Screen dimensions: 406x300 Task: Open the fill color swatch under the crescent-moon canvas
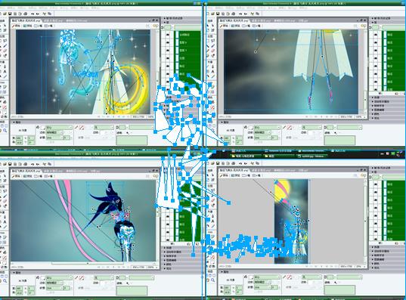click(x=43, y=128)
